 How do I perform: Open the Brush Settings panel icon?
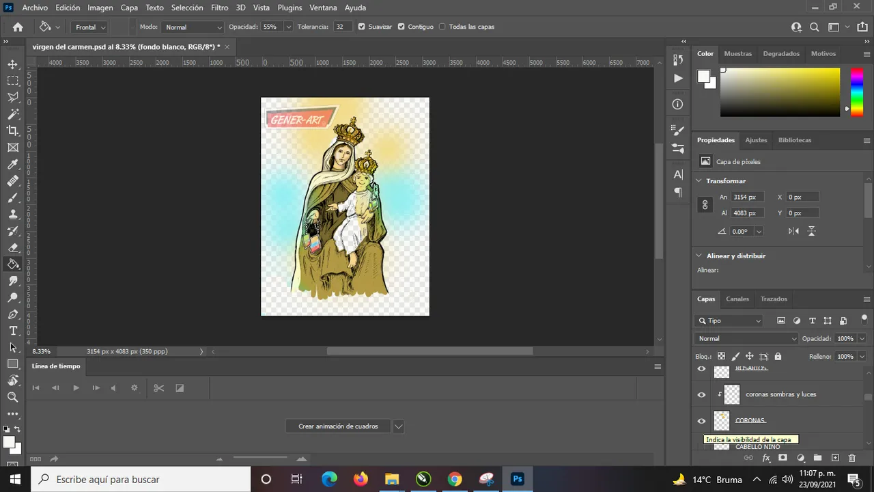pyautogui.click(x=677, y=130)
